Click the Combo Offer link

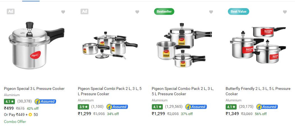15,122
